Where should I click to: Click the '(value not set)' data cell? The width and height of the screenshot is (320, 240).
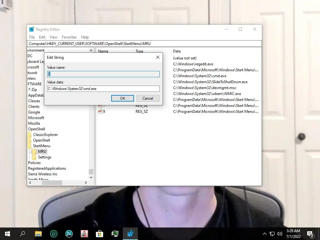coord(185,58)
